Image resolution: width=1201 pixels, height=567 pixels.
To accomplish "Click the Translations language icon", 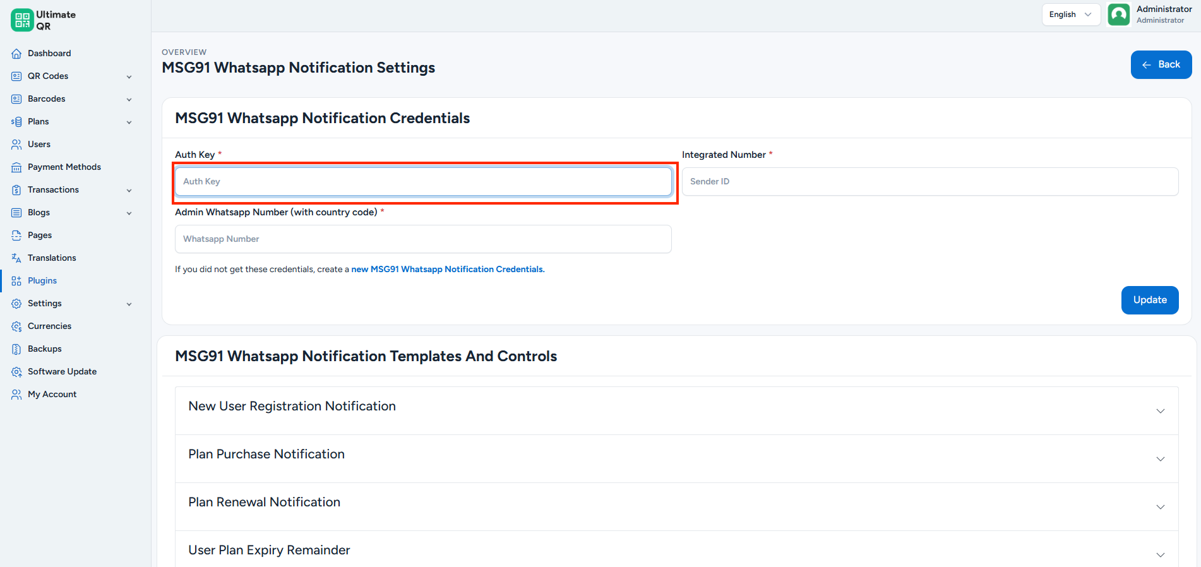I will click(x=16, y=258).
